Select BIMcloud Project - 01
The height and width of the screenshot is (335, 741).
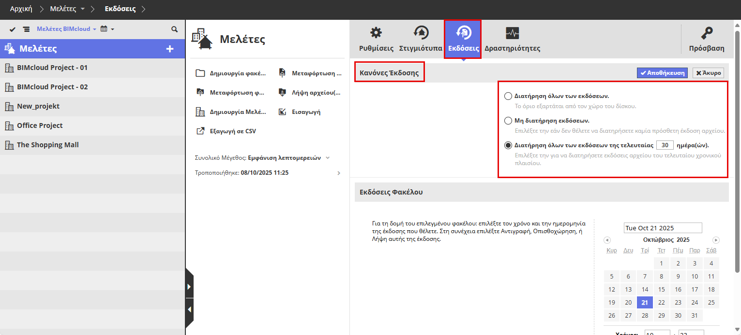point(92,68)
